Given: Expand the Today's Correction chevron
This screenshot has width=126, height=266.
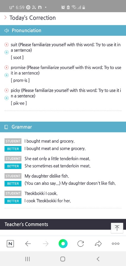Looking at the screenshot, I should [6, 17].
